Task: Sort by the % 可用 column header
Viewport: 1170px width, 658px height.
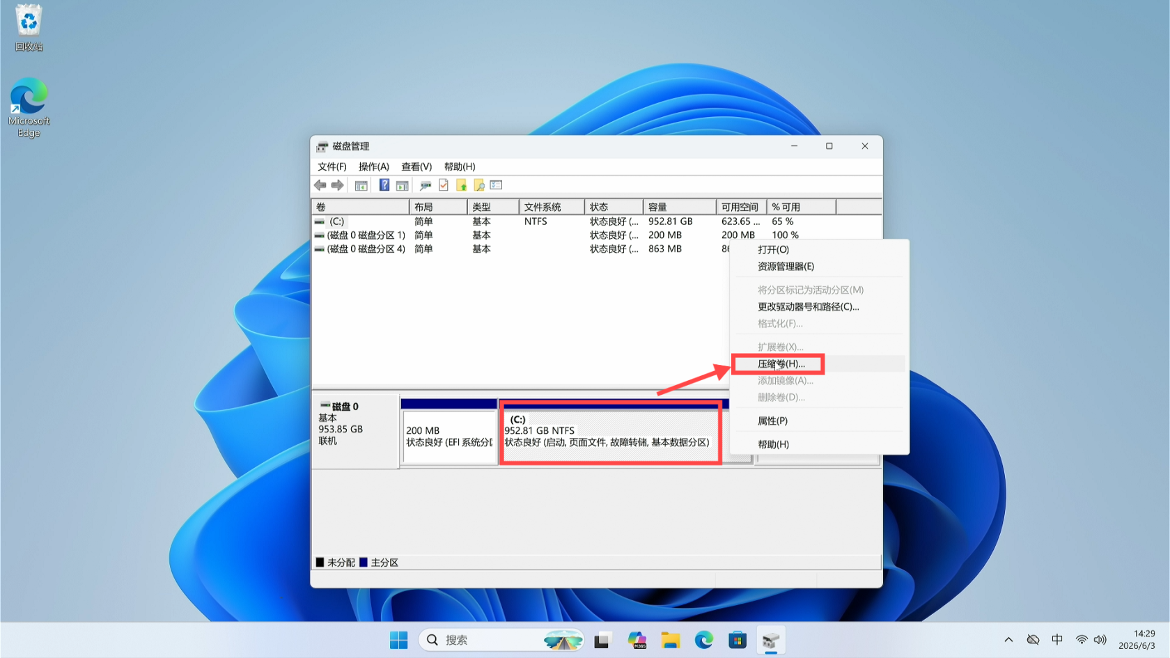Action: 802,207
